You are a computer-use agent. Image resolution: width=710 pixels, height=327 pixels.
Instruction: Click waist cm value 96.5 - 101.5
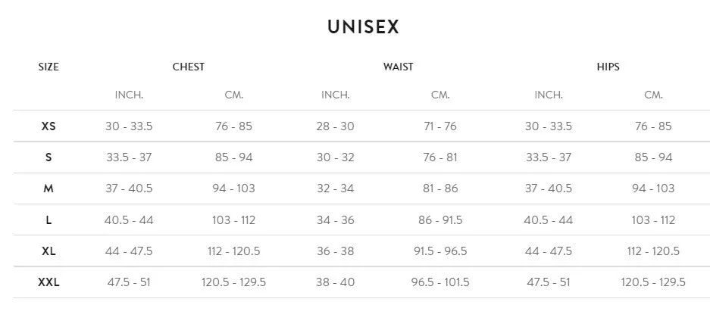(440, 282)
